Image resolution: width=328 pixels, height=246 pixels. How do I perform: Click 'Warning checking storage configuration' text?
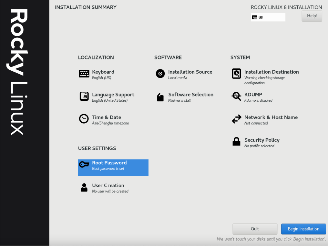(x=264, y=80)
